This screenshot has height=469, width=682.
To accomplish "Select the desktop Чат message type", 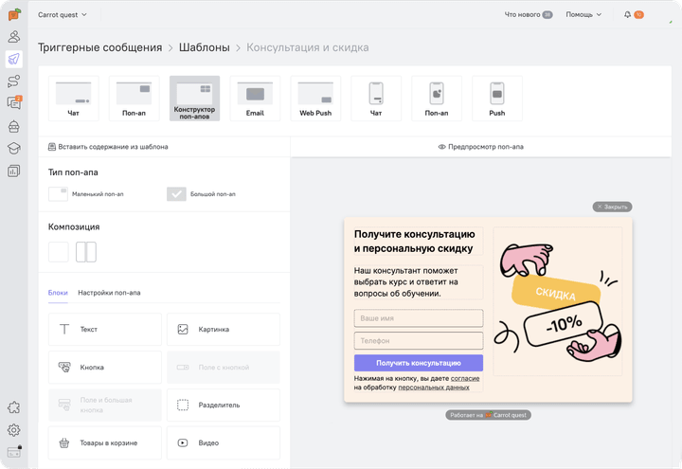I will coord(74,99).
